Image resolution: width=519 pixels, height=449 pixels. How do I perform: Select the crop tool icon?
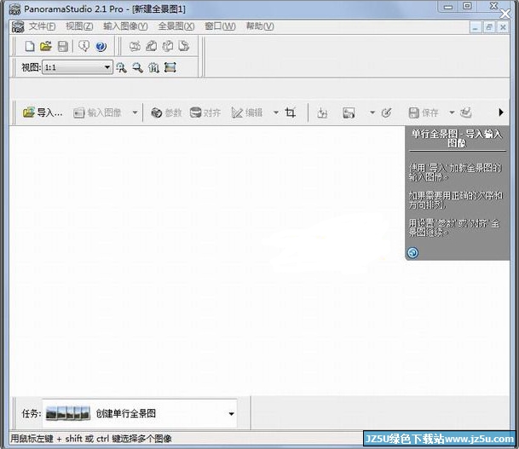click(x=291, y=112)
